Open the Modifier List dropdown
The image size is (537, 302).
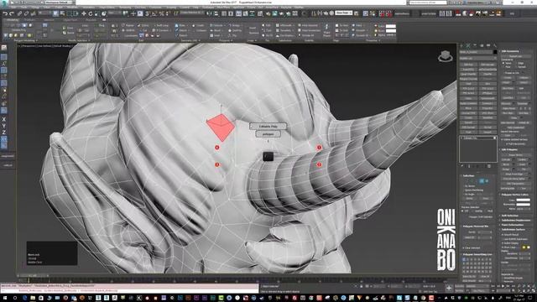[x=478, y=59]
